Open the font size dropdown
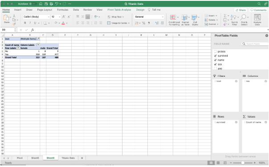Image resolution: width=269 pixels, height=167 pixels. coord(60,17)
